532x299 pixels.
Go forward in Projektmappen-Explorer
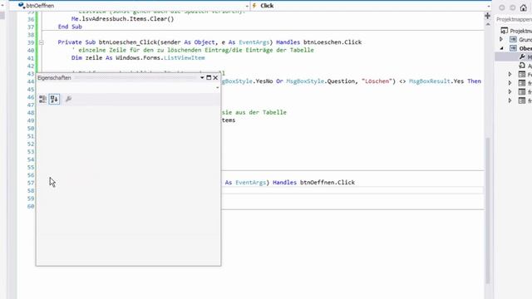click(512, 7)
